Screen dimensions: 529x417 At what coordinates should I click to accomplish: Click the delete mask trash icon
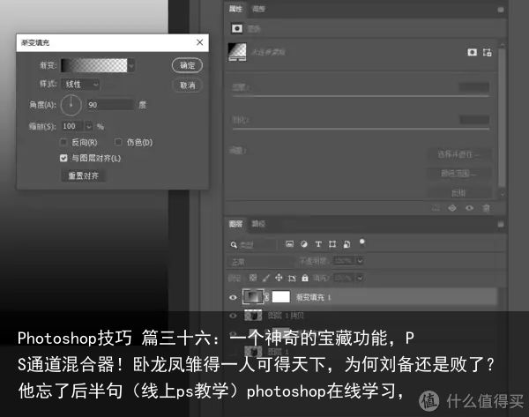point(486,208)
